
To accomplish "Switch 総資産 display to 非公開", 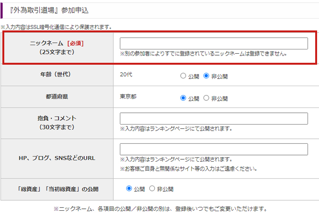I will tap(152, 189).
